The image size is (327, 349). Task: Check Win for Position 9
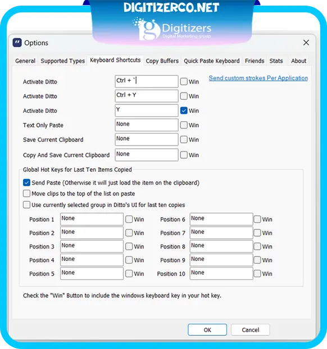(257, 260)
